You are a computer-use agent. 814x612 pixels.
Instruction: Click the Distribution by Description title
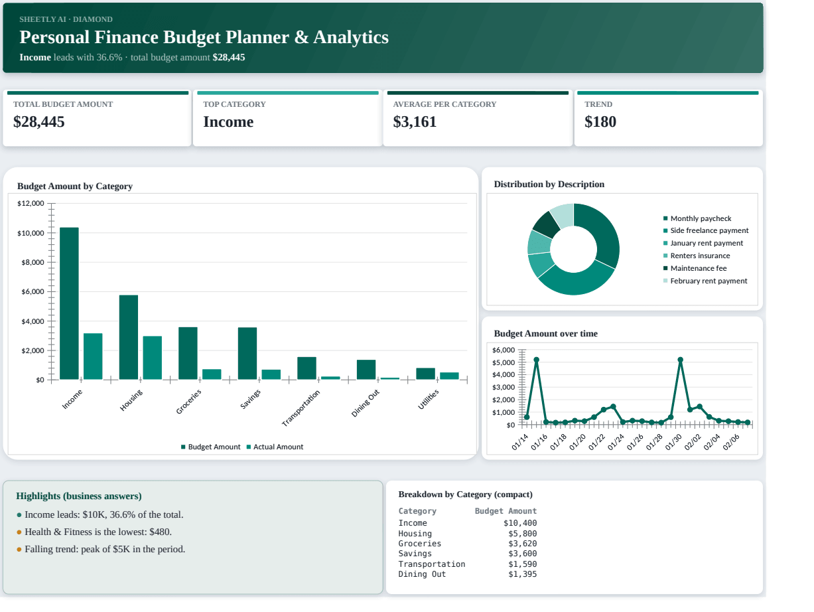pyautogui.click(x=549, y=185)
